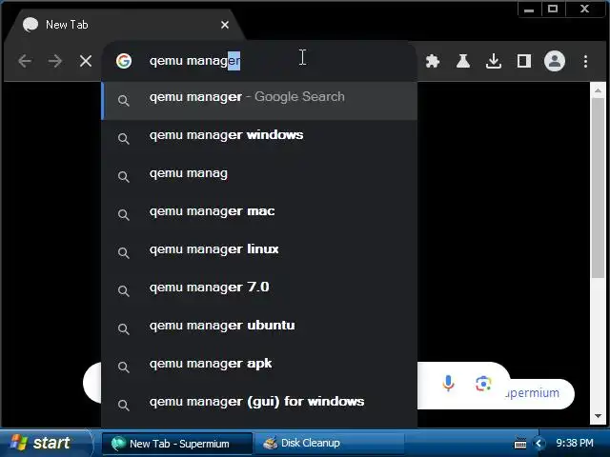Choose 'qemu manager mac' suggestion
The image size is (610, 457).
[259, 215]
